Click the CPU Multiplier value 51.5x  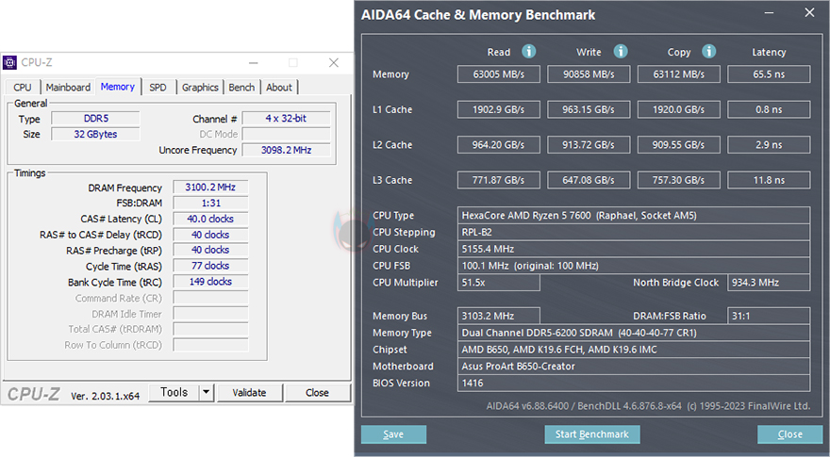tap(499, 283)
